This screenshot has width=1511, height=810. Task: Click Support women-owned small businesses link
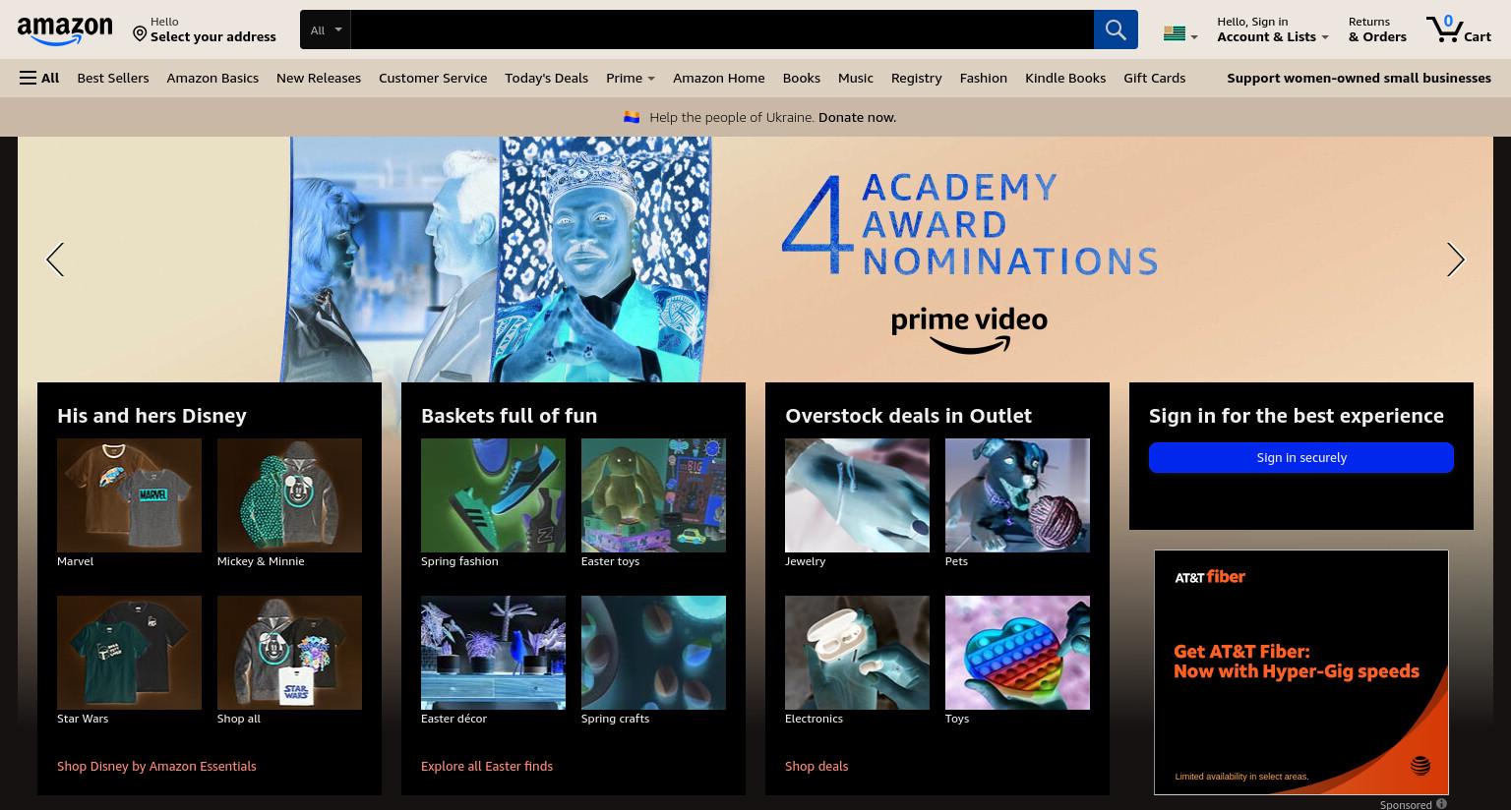(1359, 78)
